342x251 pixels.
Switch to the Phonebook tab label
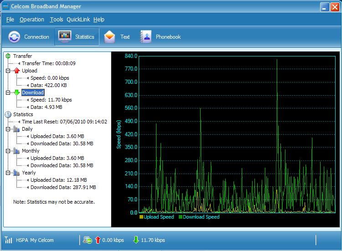168,37
